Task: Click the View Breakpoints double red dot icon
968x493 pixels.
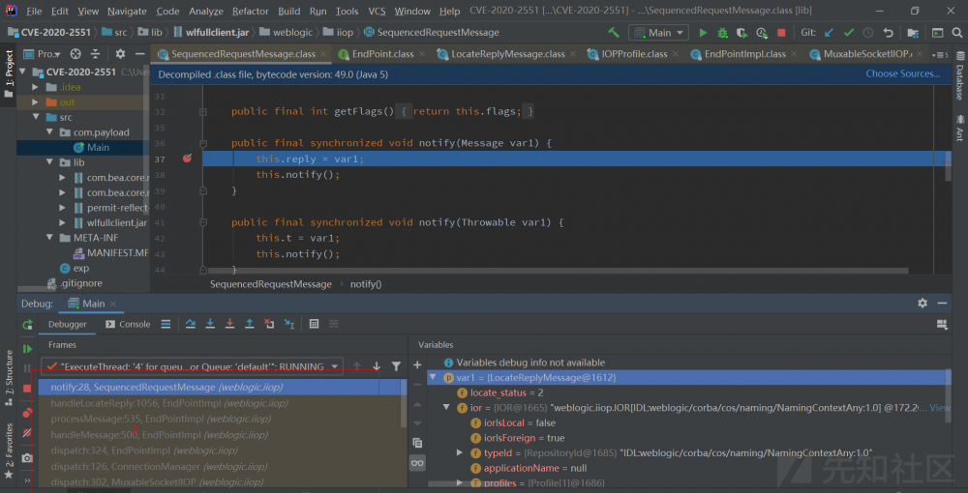Action: pos(27,414)
